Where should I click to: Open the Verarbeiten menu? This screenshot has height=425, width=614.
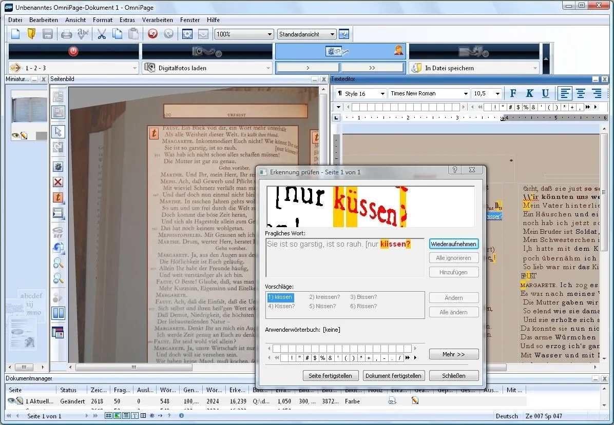pos(157,20)
